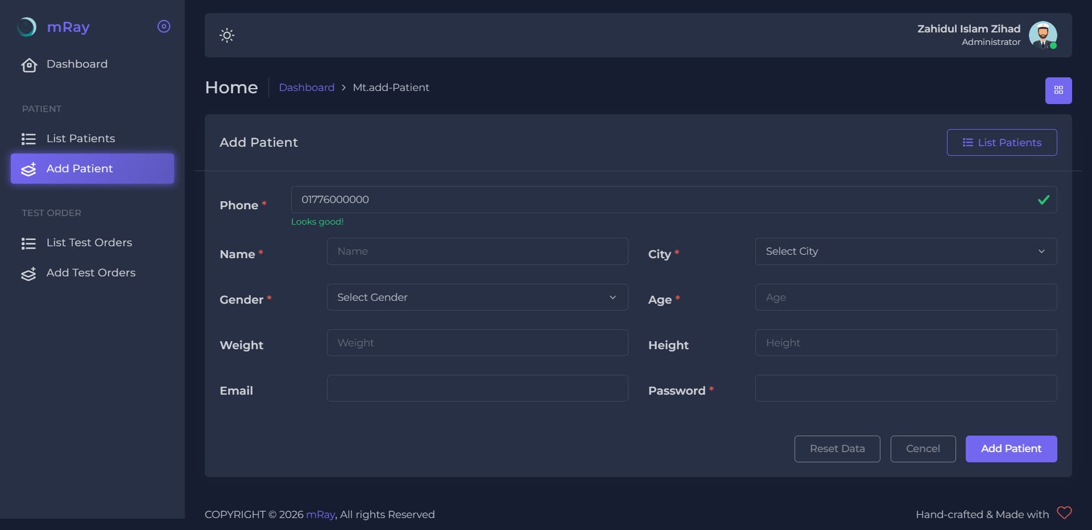Screen dimensions: 1092x530
Task: Click the mRay logo icon
Action: 27,27
